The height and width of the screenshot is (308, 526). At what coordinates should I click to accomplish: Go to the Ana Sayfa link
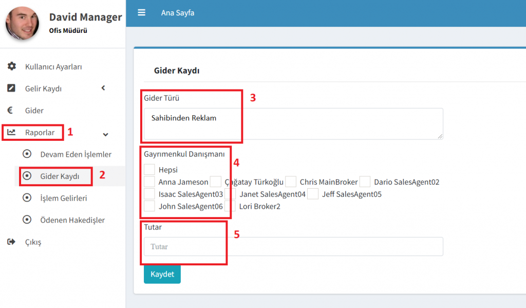point(178,13)
